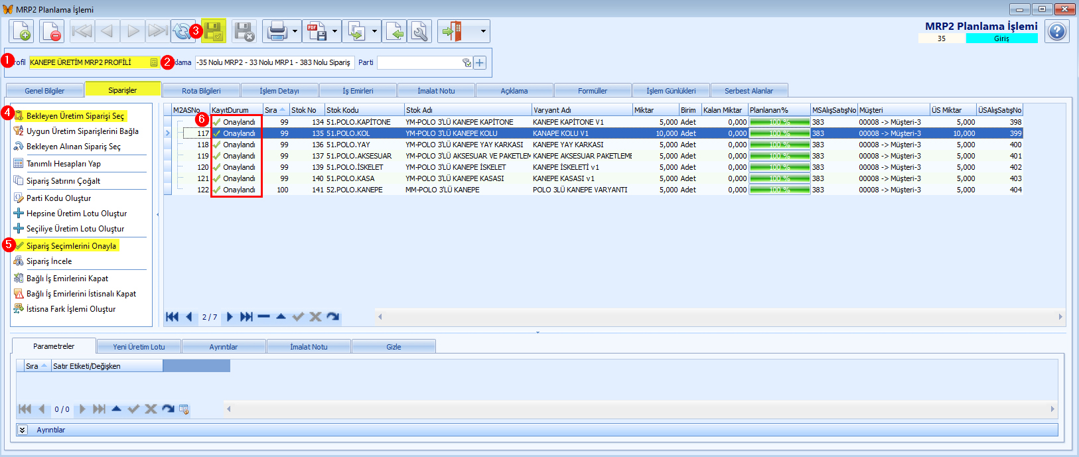Open the lower Gizle tab
1079x457 pixels.
[394, 347]
